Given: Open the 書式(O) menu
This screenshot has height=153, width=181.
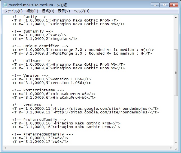Looking at the screenshot, I should click(48, 11).
